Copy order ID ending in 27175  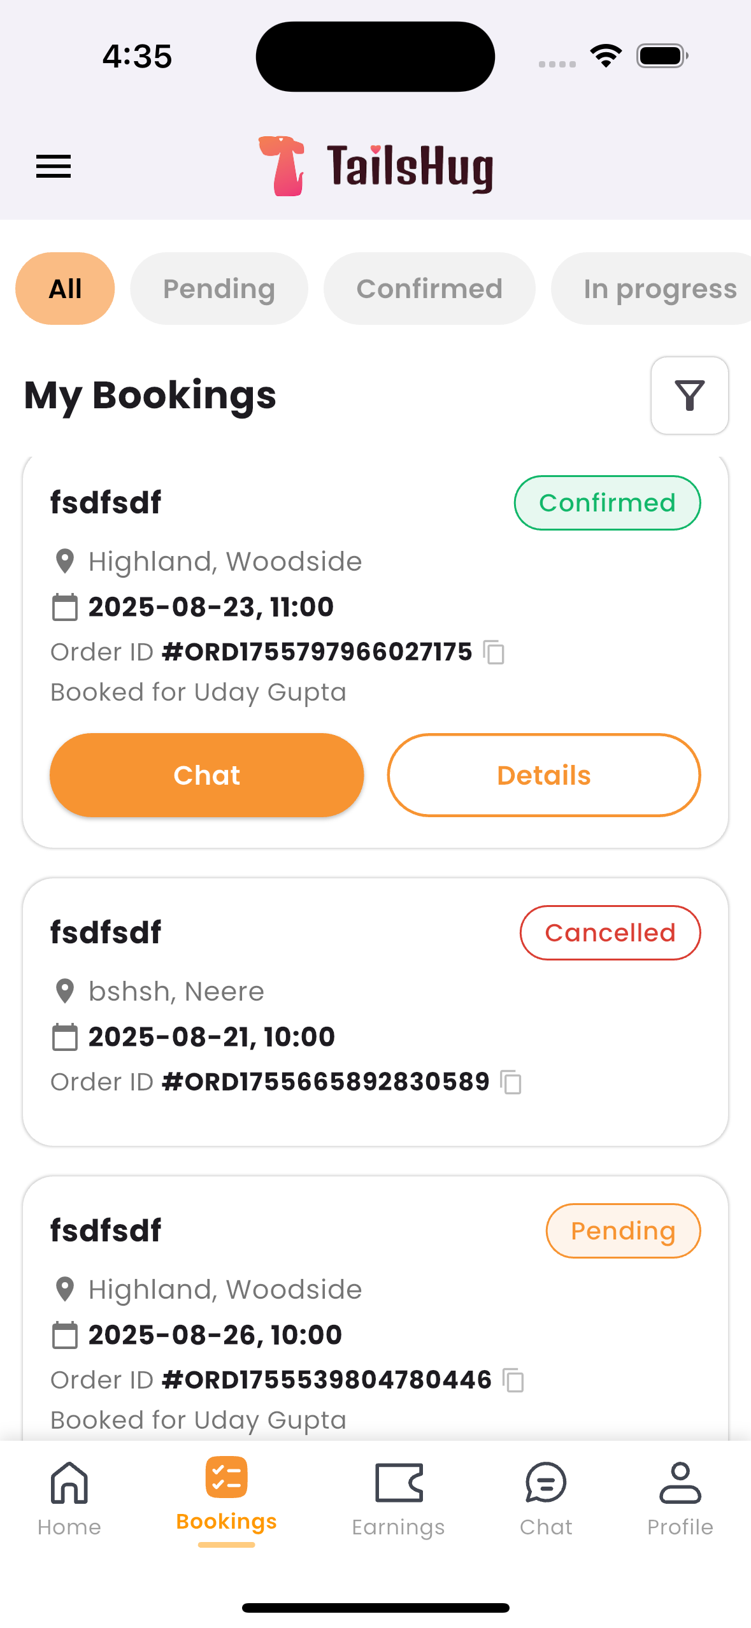click(x=494, y=652)
